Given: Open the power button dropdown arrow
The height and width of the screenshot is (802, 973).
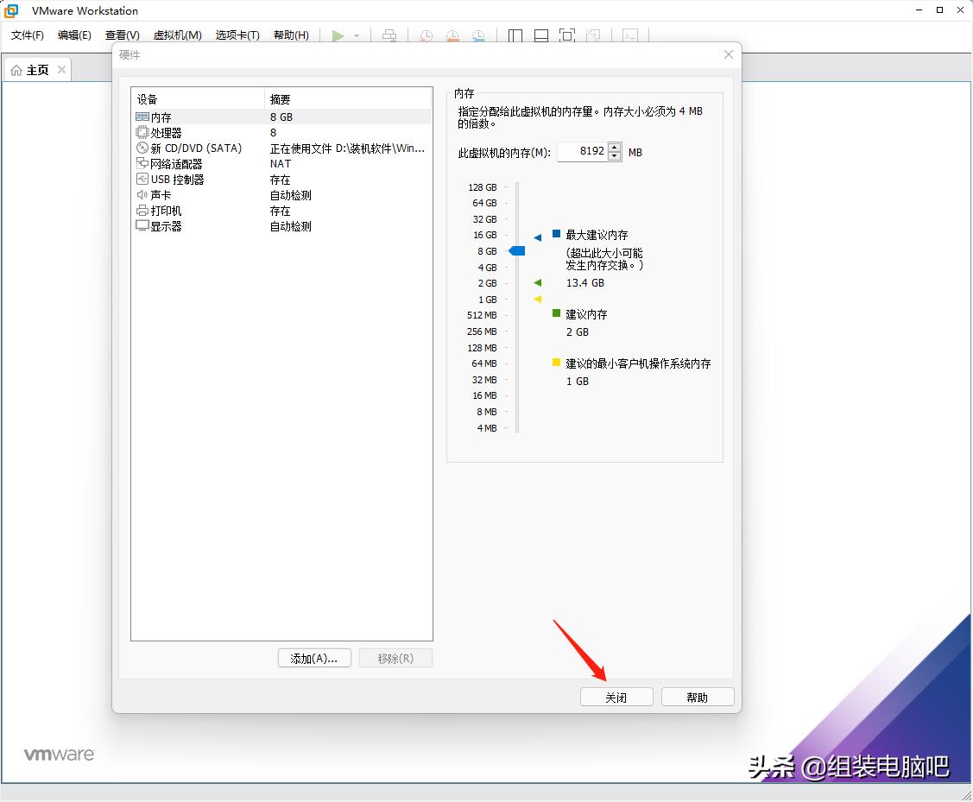Looking at the screenshot, I should coord(356,36).
